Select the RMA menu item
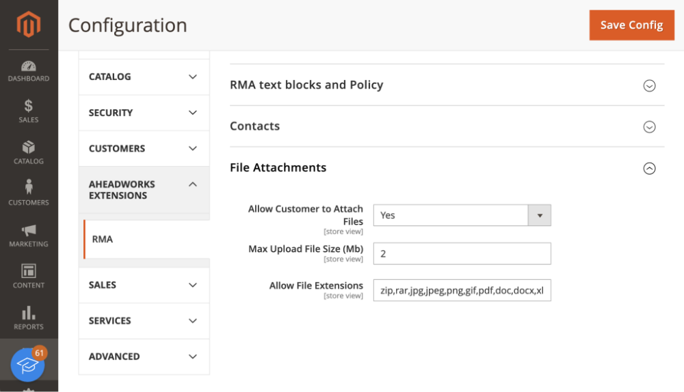 pos(146,239)
